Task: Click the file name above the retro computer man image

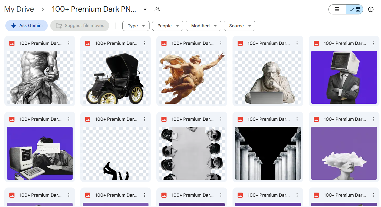Action: (x=40, y=119)
